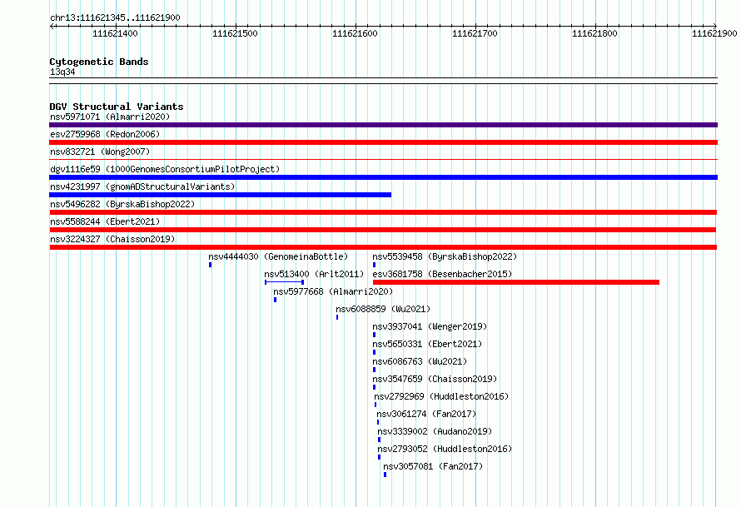Open nsv3057081 (Fan2017) variant label
The image size is (741, 507).
point(433,466)
